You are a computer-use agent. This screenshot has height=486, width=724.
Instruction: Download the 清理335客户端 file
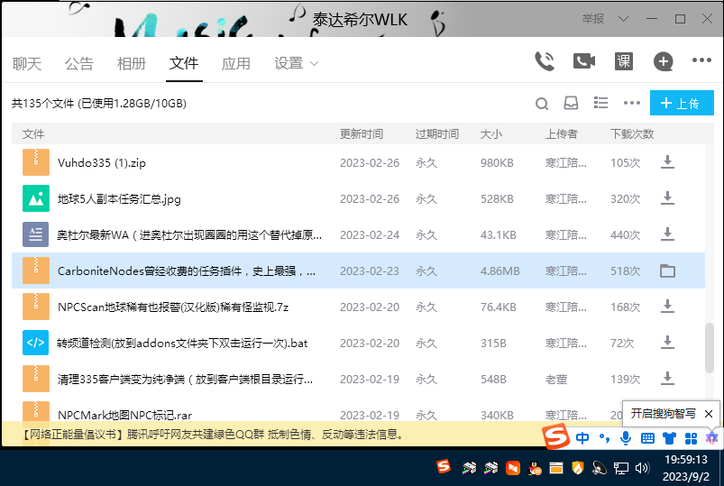coord(667,379)
